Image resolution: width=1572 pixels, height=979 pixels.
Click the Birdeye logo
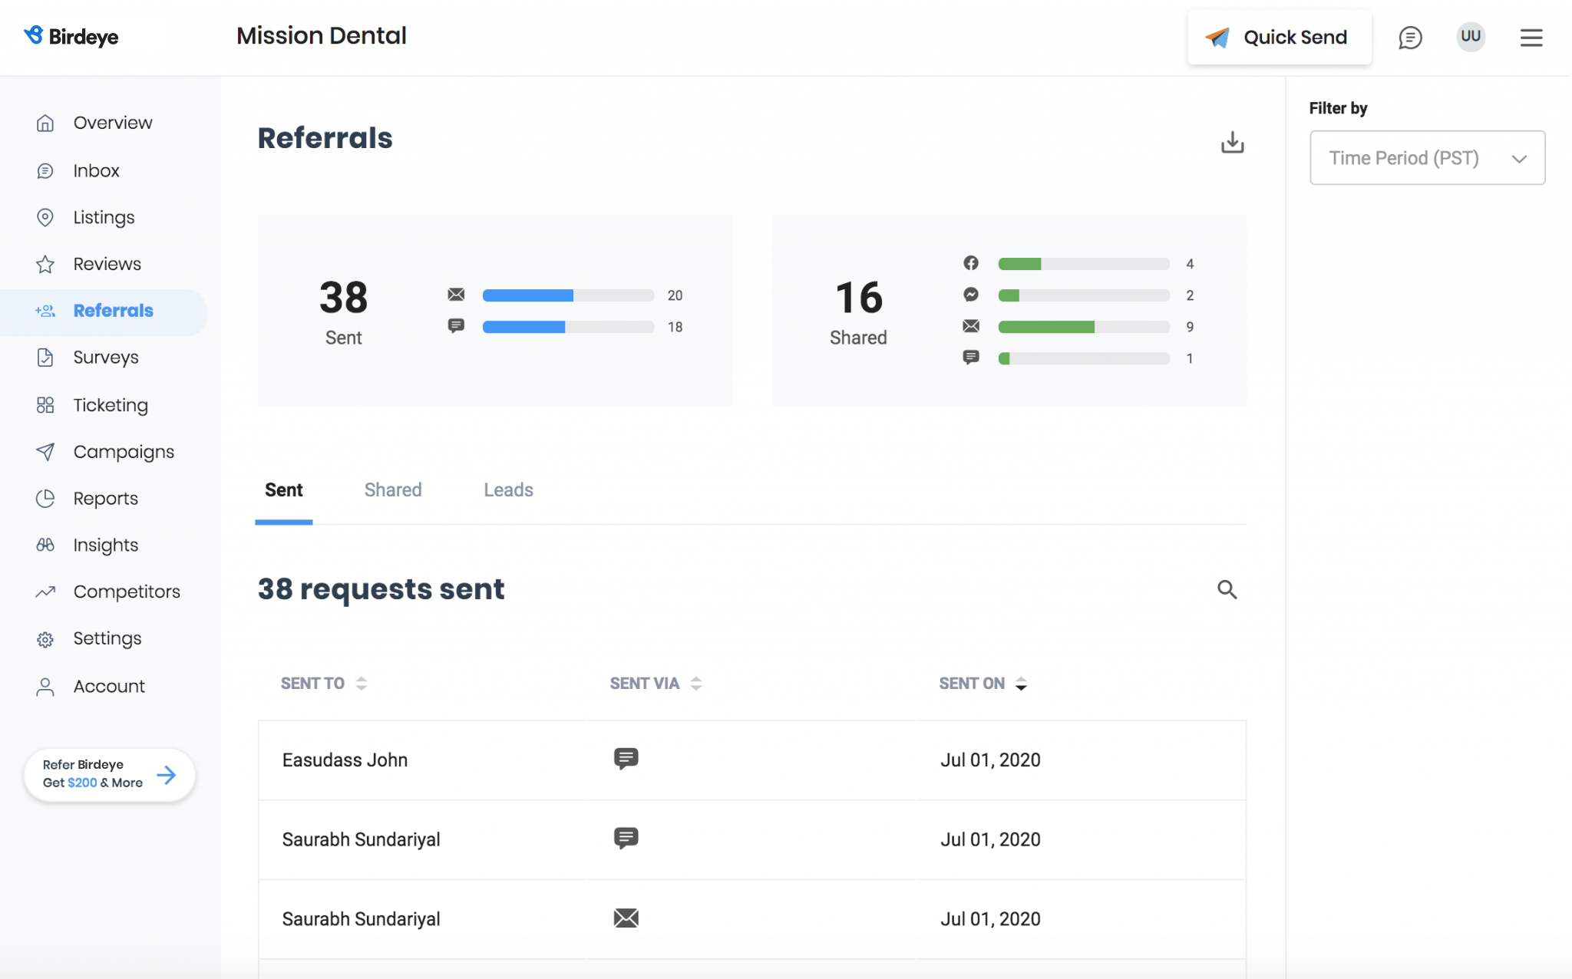coord(71,36)
